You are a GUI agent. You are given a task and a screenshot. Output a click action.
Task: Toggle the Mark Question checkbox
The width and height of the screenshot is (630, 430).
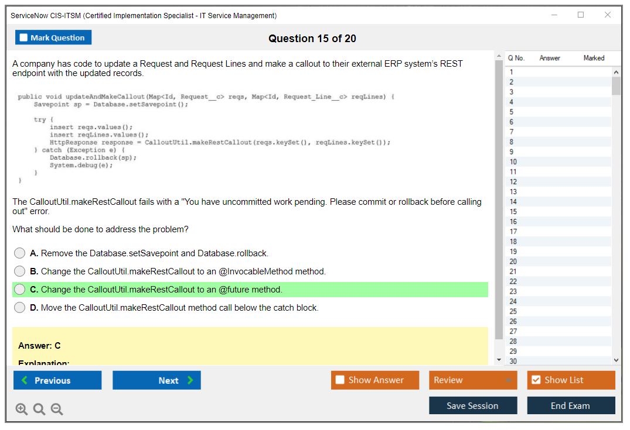point(24,38)
